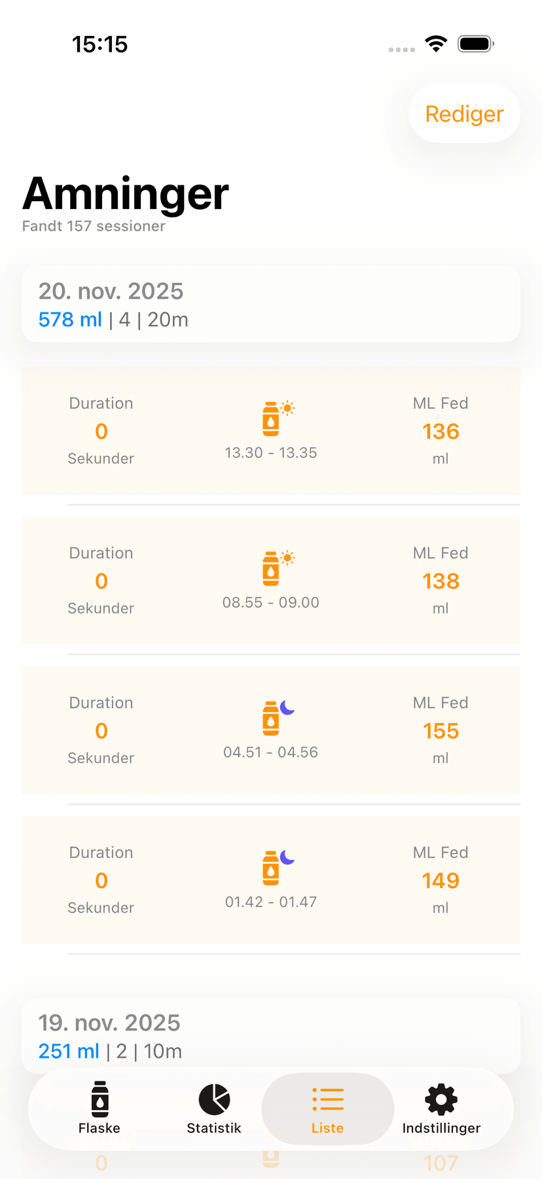Tap the 578 ml daily total link
Viewport: 542px width, 1179px height.
click(70, 320)
